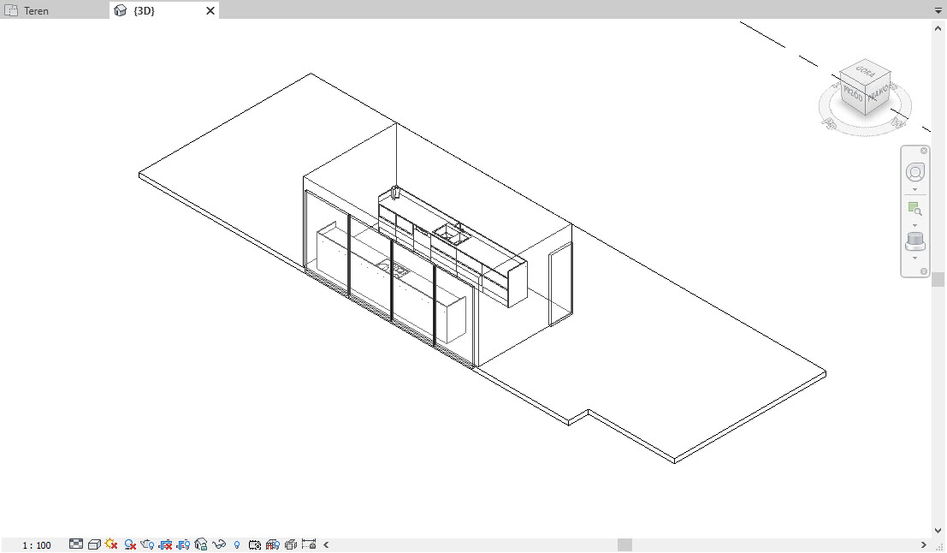
Task: Open the Detail Level icon in view control bar
Action: (x=76, y=544)
